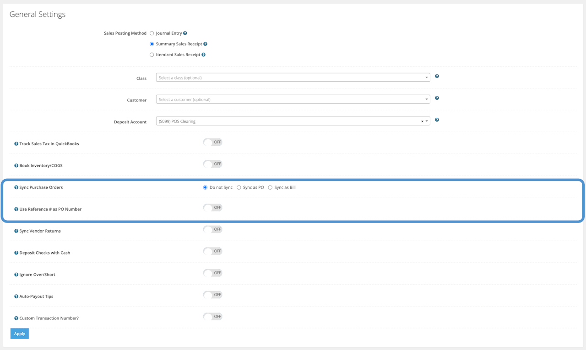Image resolution: width=586 pixels, height=350 pixels.
Task: Toggle Sync Vendor Returns on
Action: click(212, 229)
